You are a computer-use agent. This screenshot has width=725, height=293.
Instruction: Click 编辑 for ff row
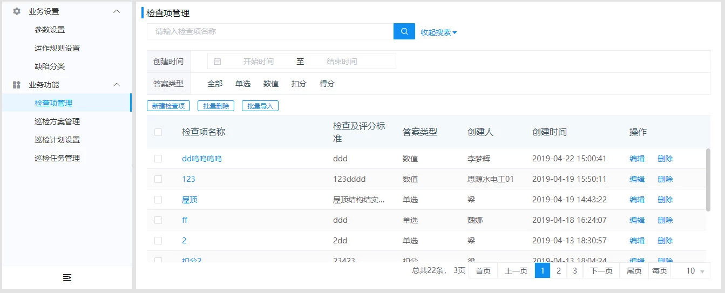pyautogui.click(x=637, y=220)
